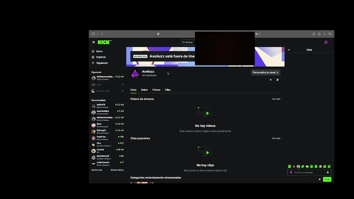354x199 pixels.
Task: Open SafiroFK recommended channel
Action: (108, 106)
